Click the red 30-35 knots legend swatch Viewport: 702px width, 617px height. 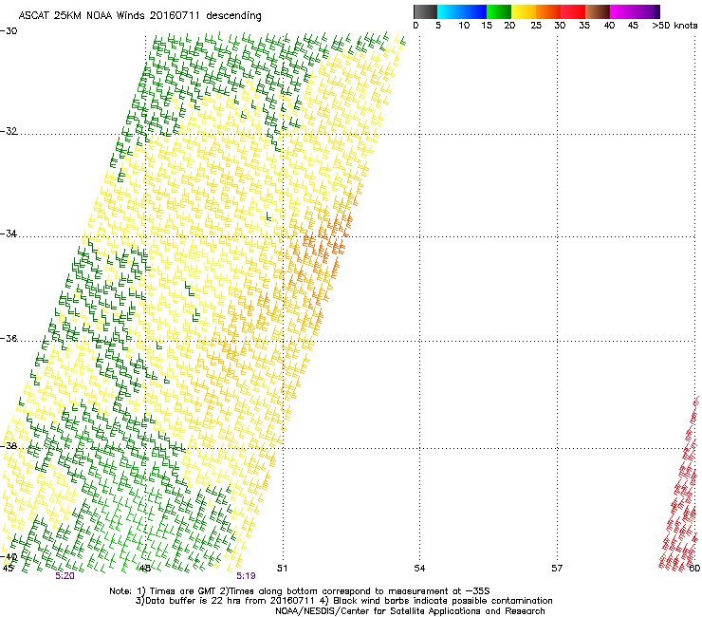(x=573, y=11)
